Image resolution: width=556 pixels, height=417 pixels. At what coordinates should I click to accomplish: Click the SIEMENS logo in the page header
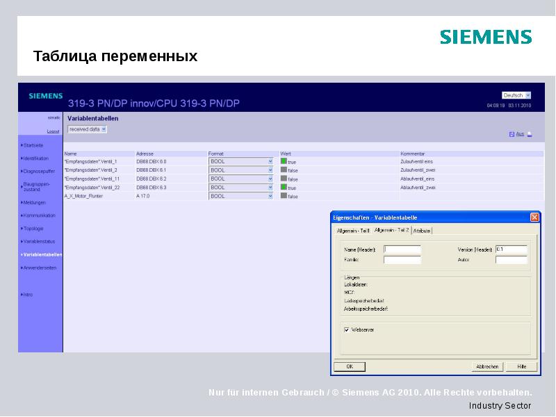pyautogui.click(x=44, y=97)
